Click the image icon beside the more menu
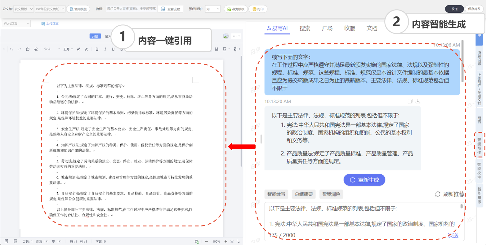 pyautogui.click(x=226, y=36)
